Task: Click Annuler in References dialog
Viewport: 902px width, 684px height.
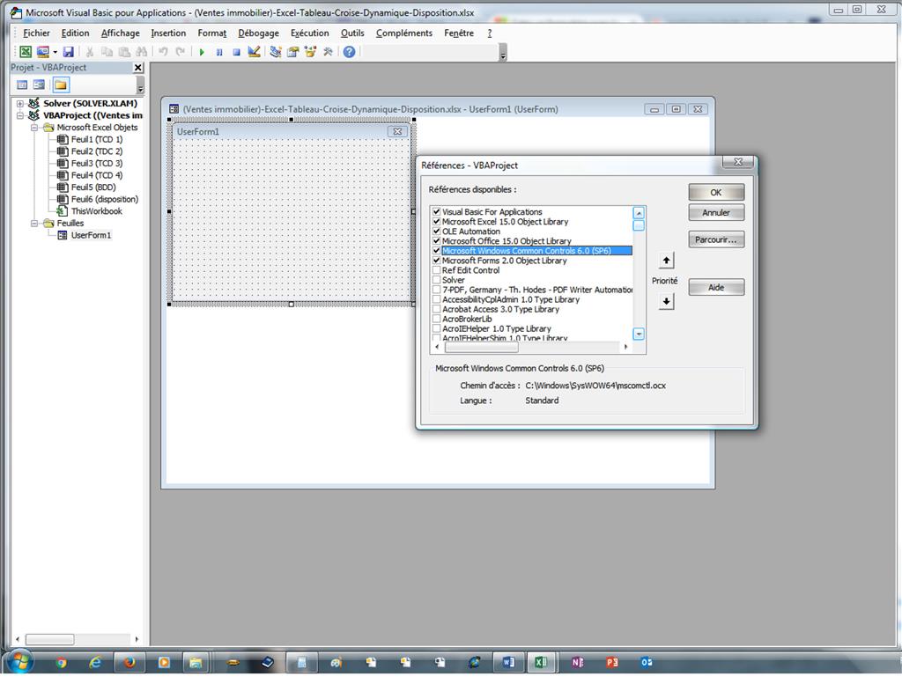Action: tap(716, 213)
